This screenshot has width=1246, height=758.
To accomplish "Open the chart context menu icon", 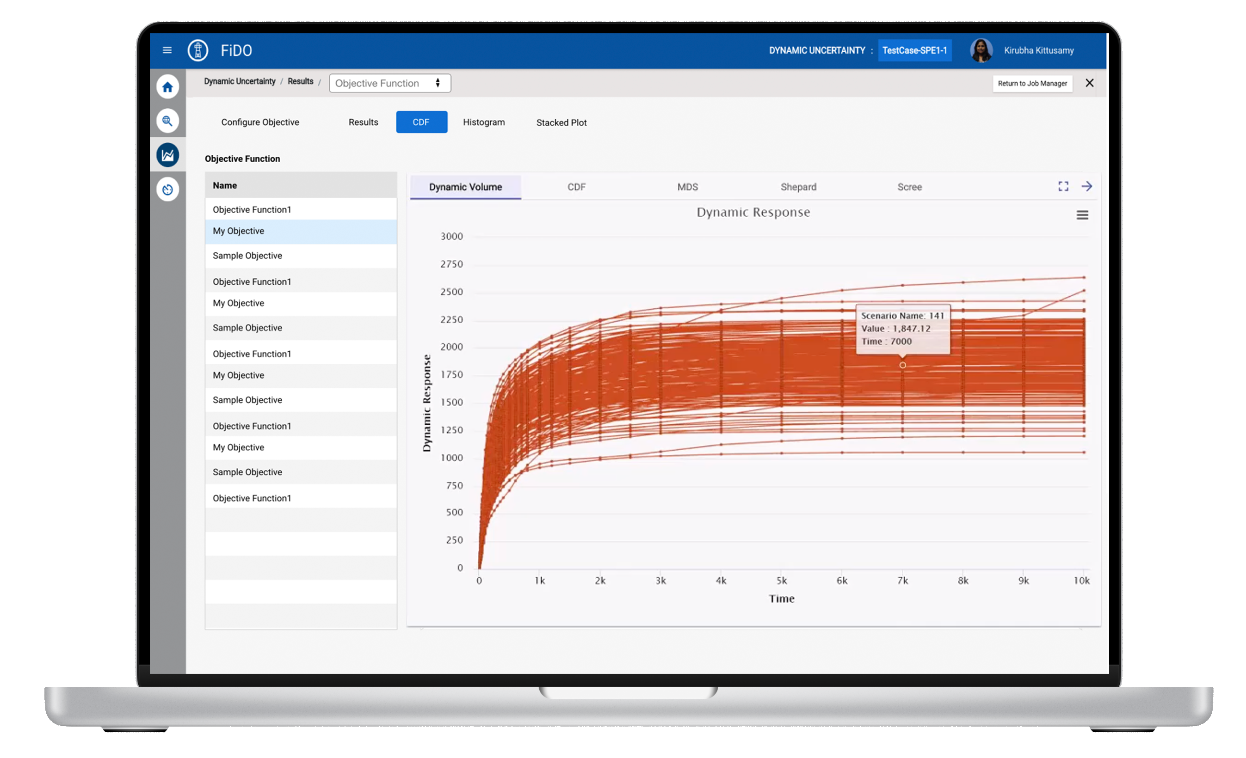I will click(1082, 215).
